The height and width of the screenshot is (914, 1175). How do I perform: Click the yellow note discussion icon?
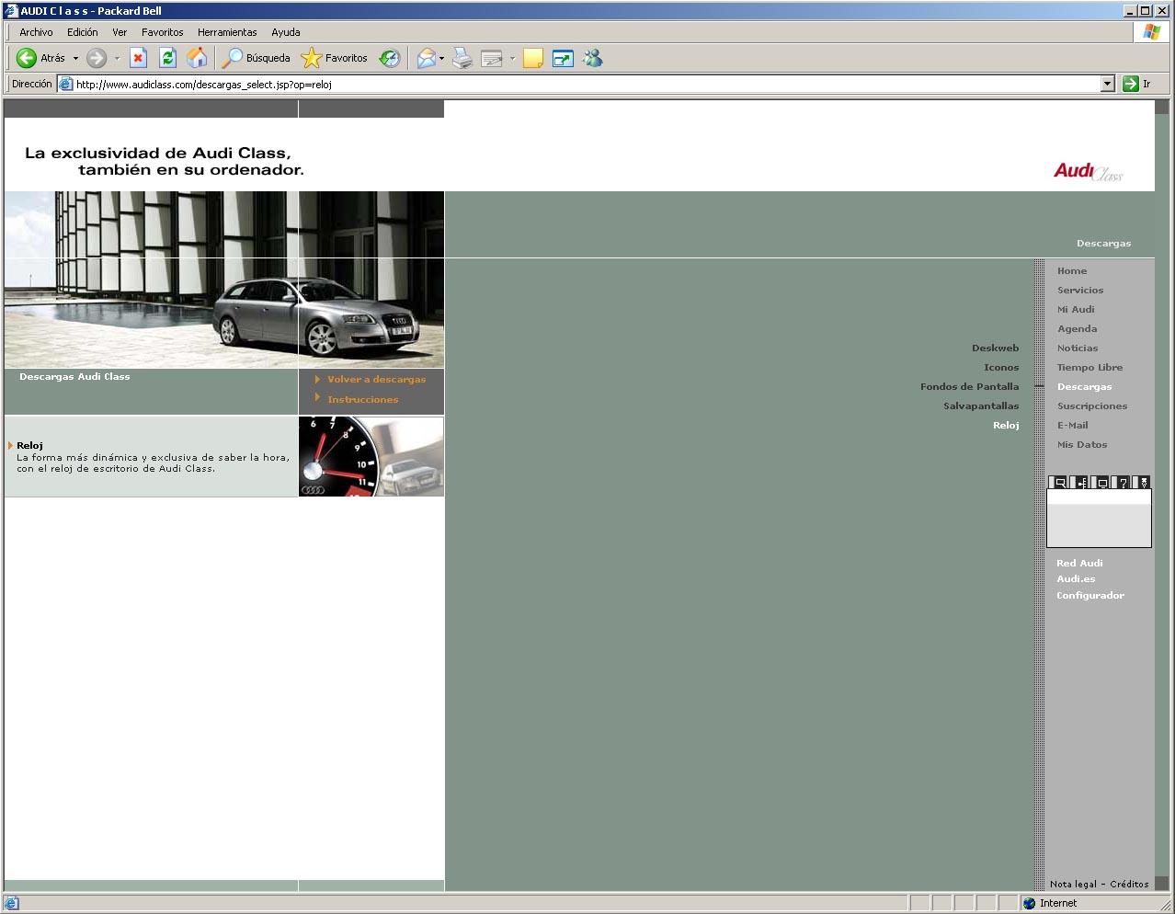tap(532, 58)
